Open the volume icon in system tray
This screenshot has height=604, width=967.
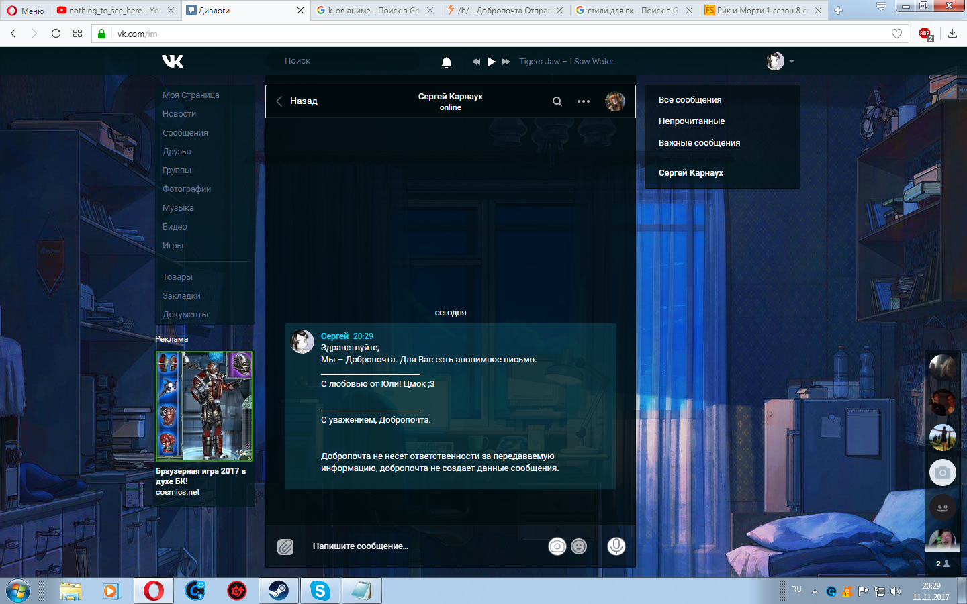pos(895,591)
